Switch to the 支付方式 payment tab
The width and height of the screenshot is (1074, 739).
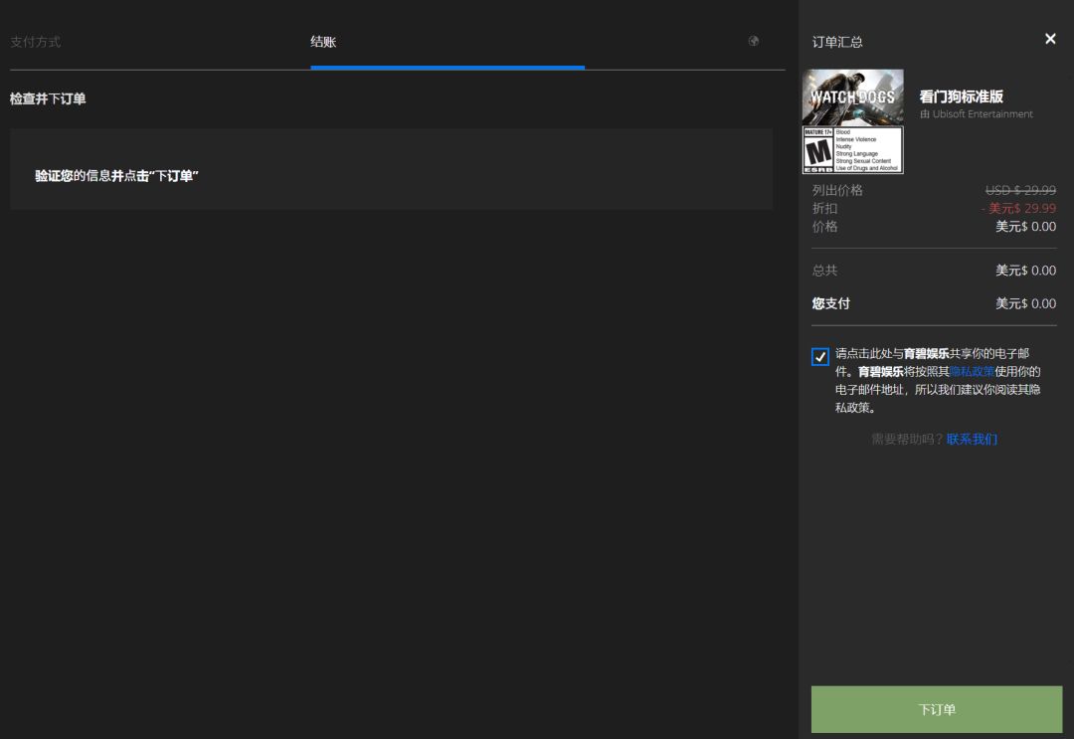pos(35,41)
